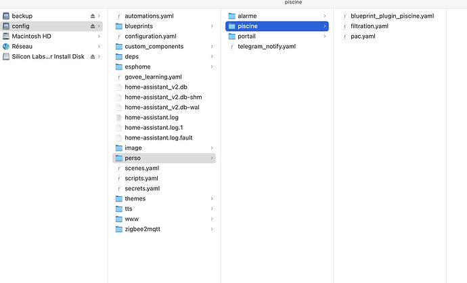Expand image folder via its chevron
This screenshot has width=467, height=283.
pyautogui.click(x=212, y=148)
